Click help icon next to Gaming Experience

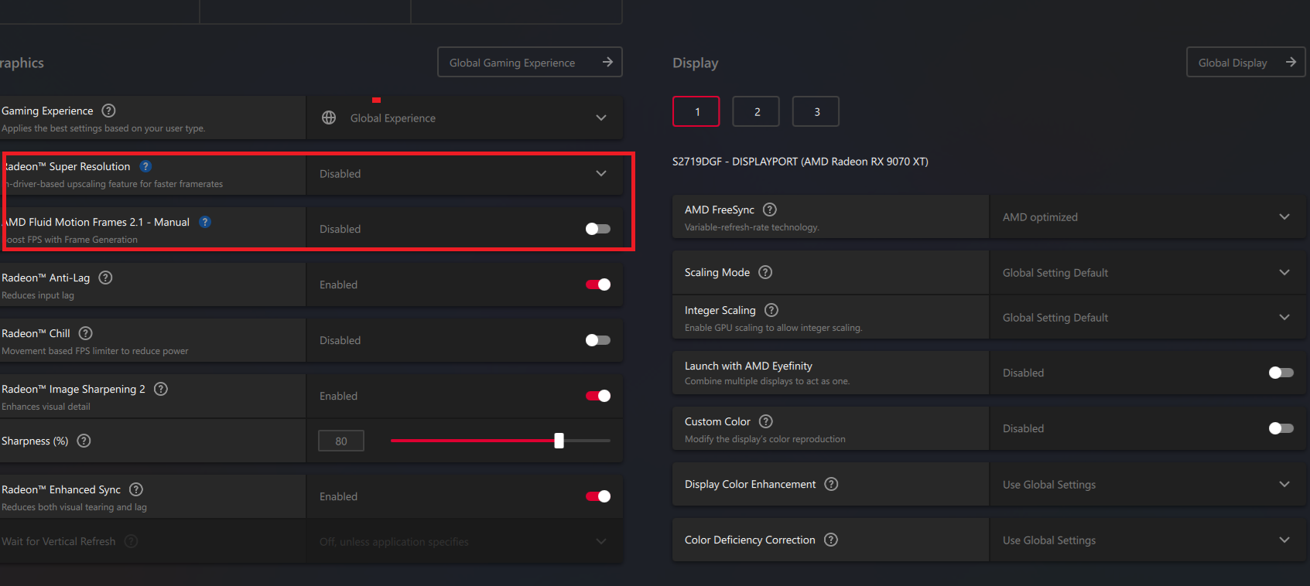point(109,111)
